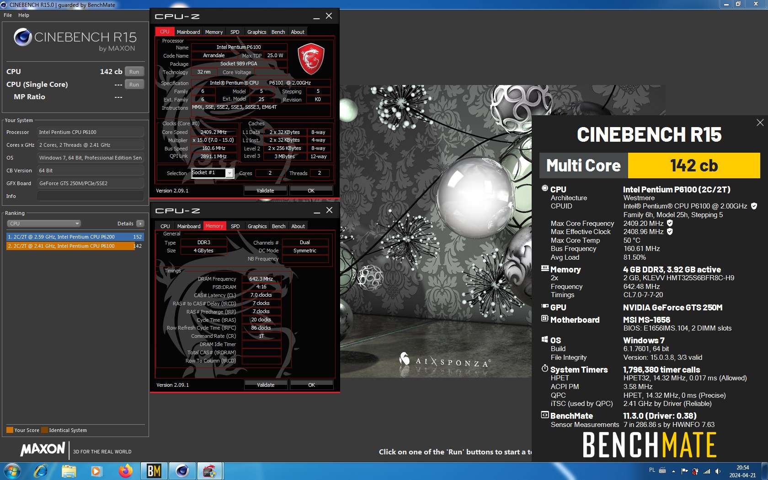
Task: Click Validate in the bottom CPU-Z window
Action: tap(266, 385)
